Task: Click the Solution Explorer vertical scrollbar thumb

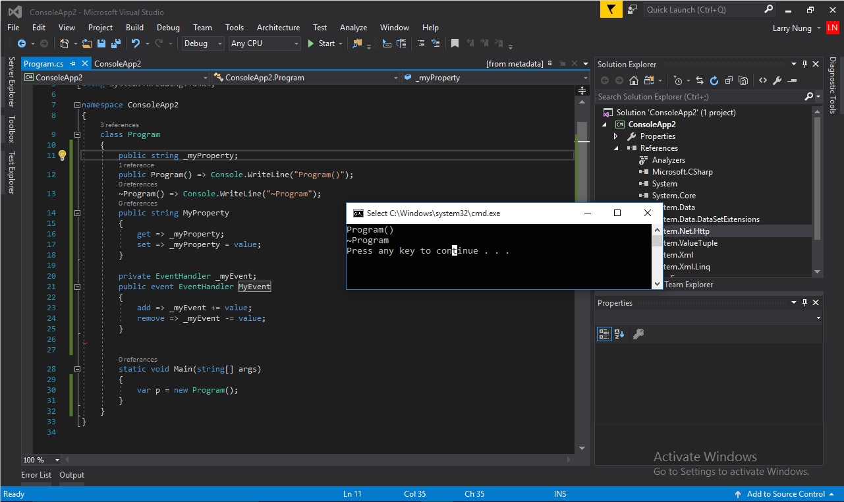Action: click(818, 178)
